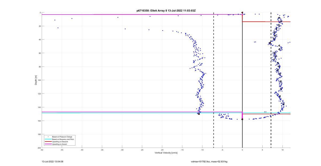321x166 pixels.
Task: Click the '80' depth tick label
Action: (x=40, y=66)
